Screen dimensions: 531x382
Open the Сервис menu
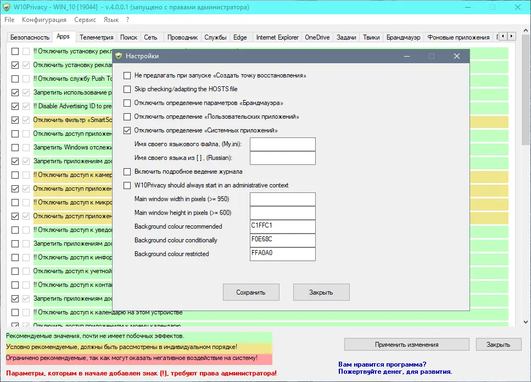[85, 20]
